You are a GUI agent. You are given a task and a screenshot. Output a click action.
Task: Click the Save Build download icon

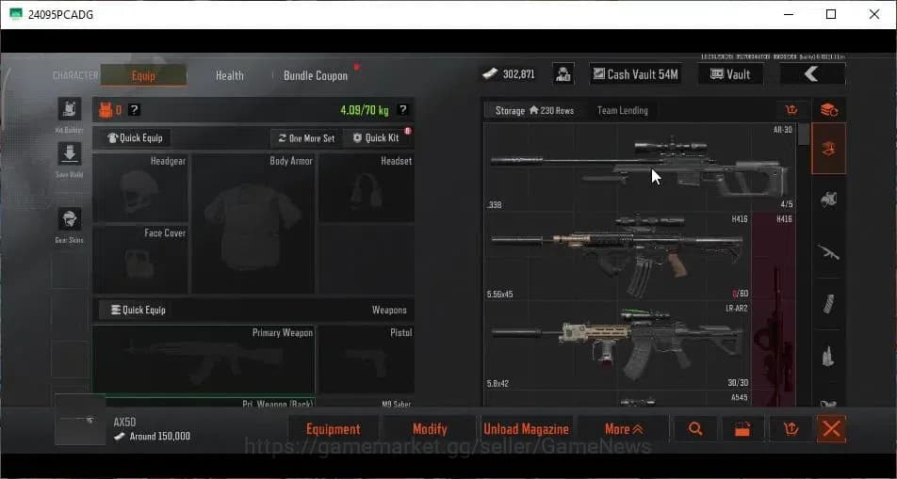coord(69,153)
